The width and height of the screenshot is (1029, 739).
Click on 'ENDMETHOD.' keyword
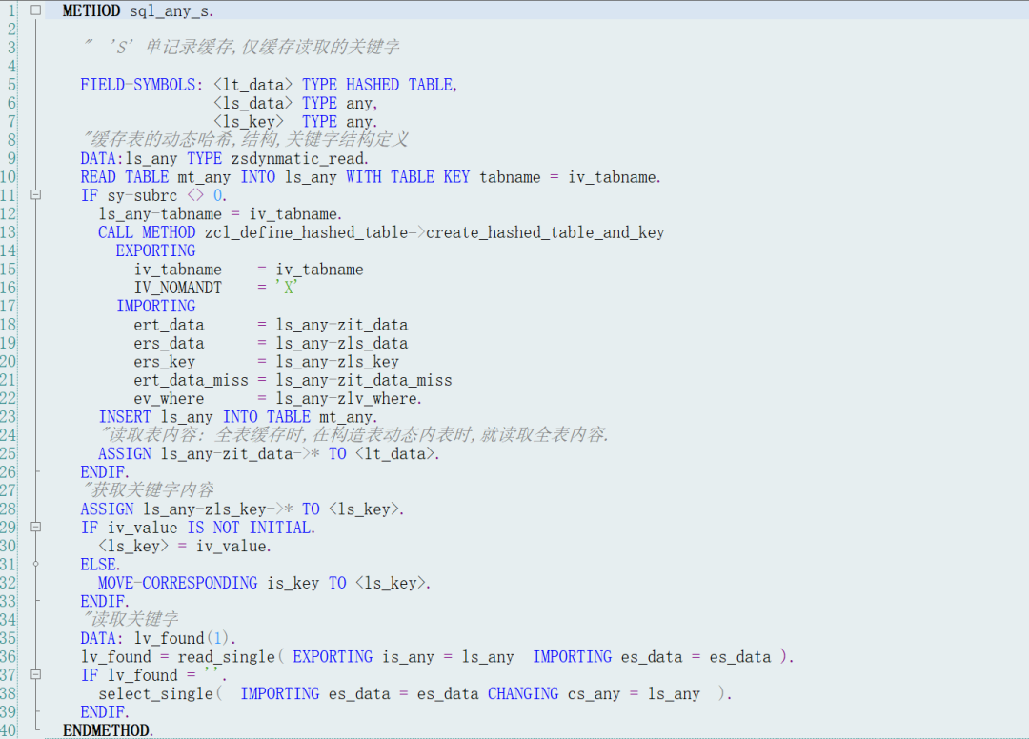click(109, 730)
